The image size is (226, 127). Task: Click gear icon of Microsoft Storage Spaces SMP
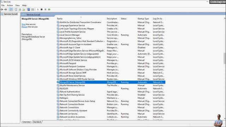click(x=58, y=73)
